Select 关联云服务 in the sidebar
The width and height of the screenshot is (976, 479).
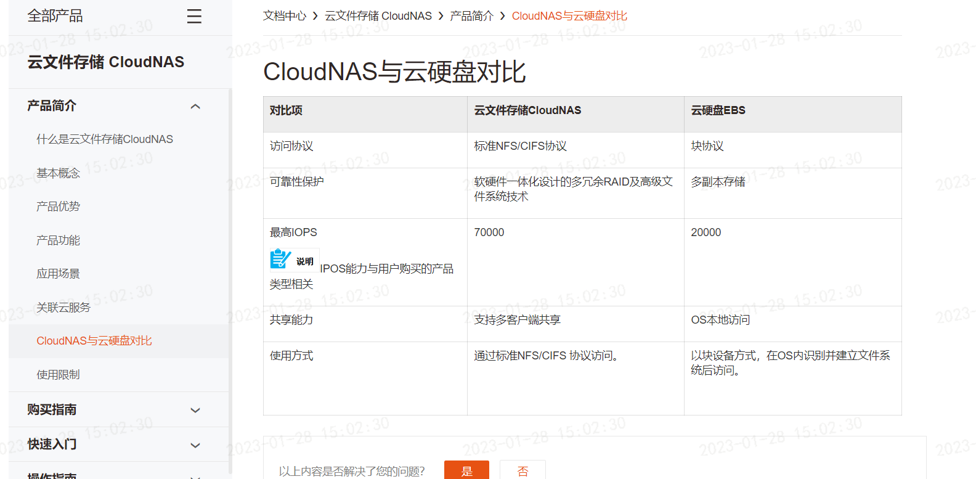[63, 308]
